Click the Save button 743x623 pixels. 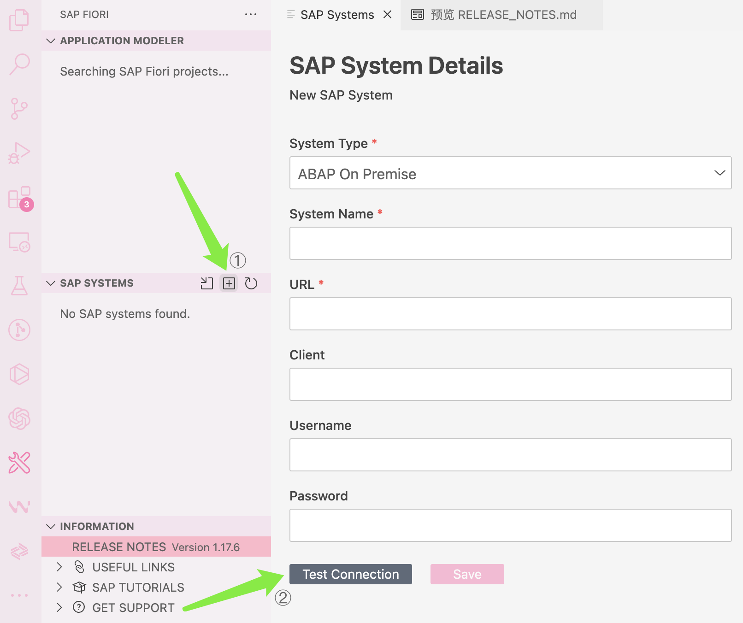467,574
